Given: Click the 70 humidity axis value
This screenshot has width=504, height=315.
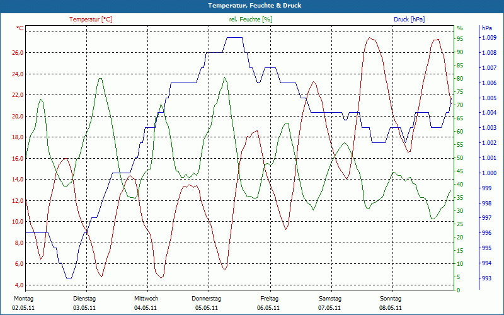Looking at the screenshot, I should pos(460,105).
